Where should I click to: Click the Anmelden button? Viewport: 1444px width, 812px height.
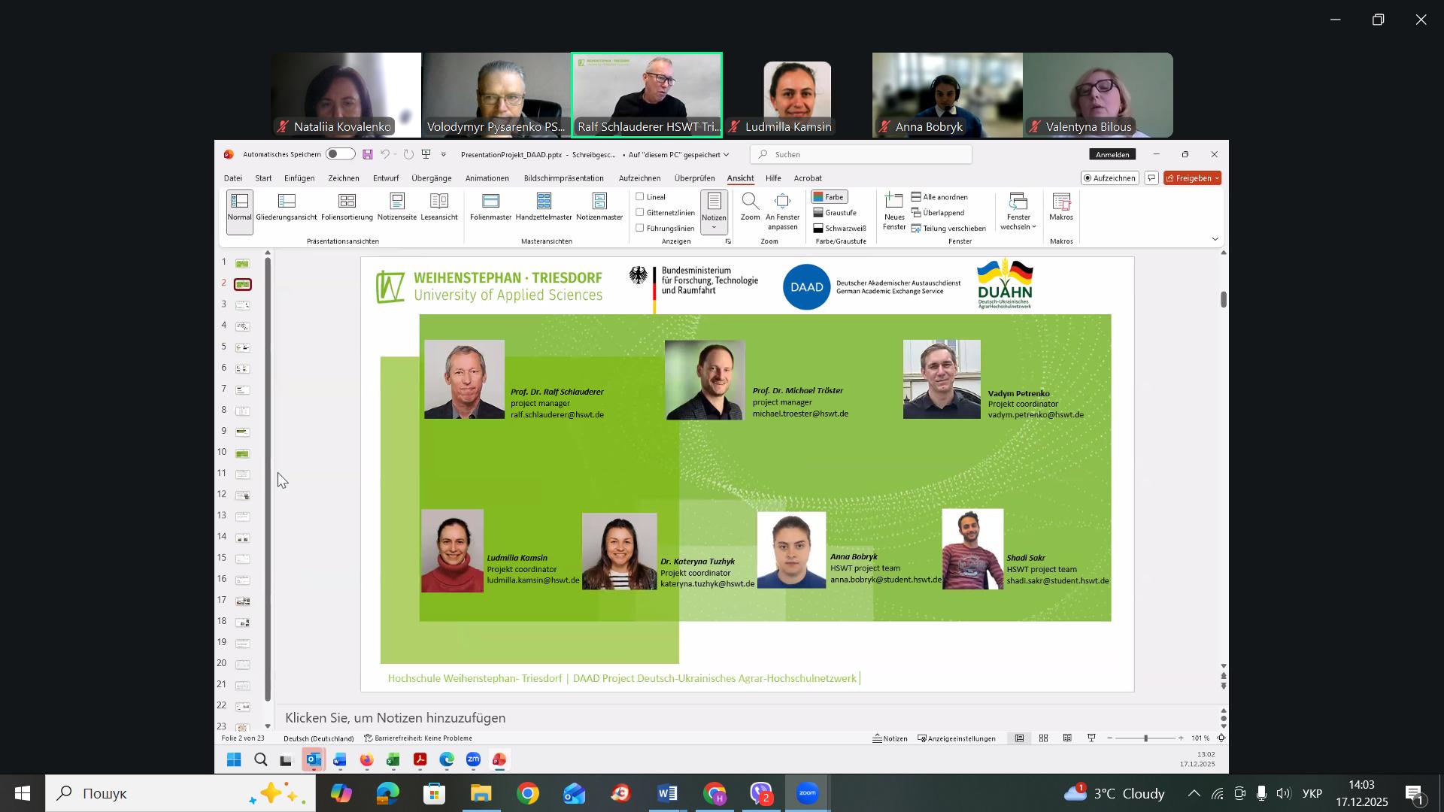coord(1112,154)
